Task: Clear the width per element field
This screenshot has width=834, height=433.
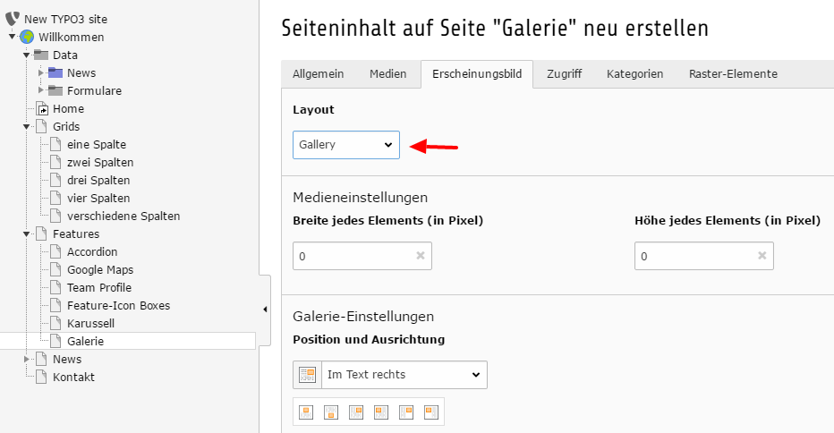Action: (421, 256)
